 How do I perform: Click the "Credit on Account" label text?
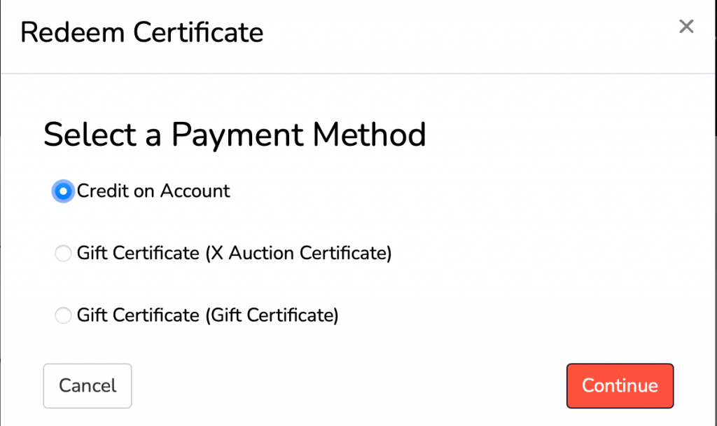click(153, 191)
